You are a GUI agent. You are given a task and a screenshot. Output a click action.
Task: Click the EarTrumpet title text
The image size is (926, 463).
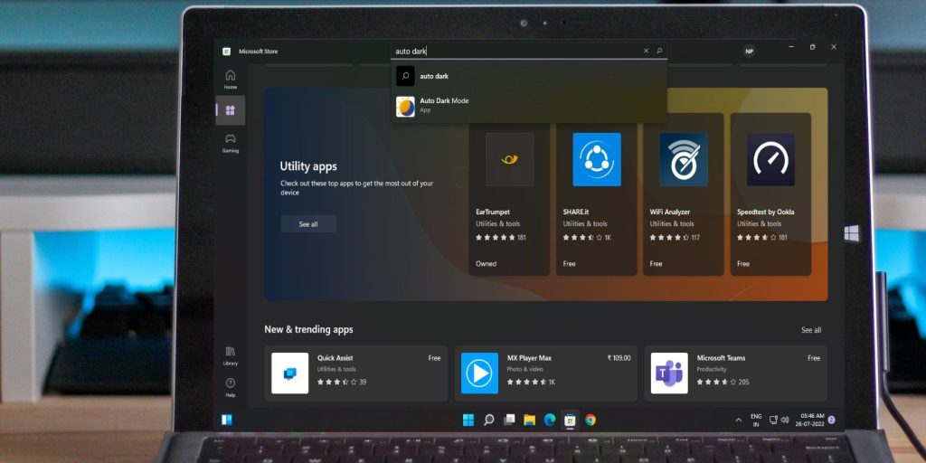pyautogui.click(x=493, y=212)
